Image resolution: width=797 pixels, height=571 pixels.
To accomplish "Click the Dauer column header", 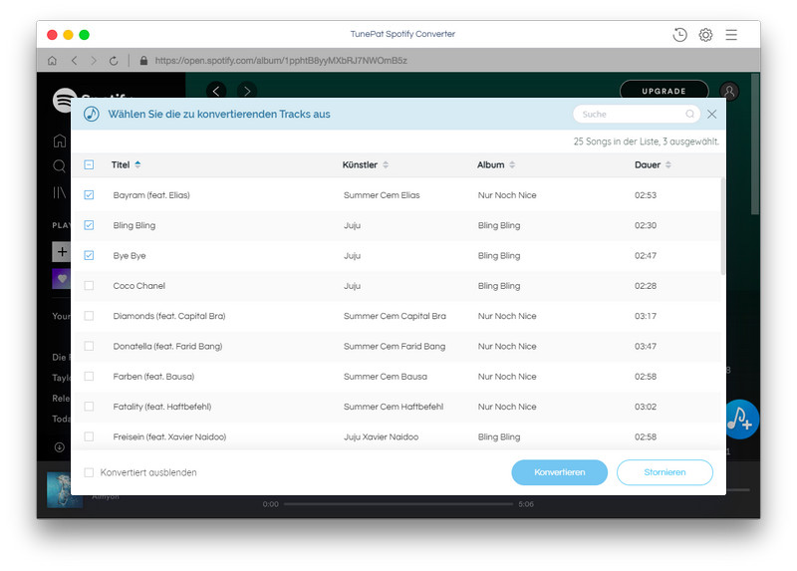I will coord(648,164).
